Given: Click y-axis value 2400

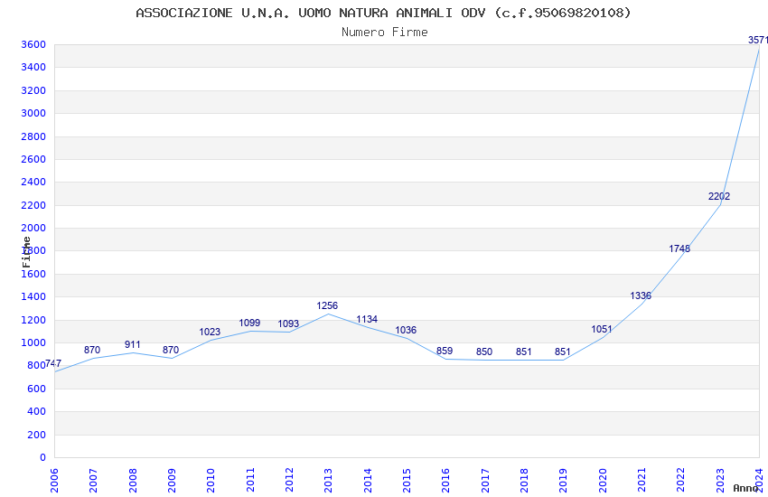Looking at the screenshot, I should pos(33,182).
